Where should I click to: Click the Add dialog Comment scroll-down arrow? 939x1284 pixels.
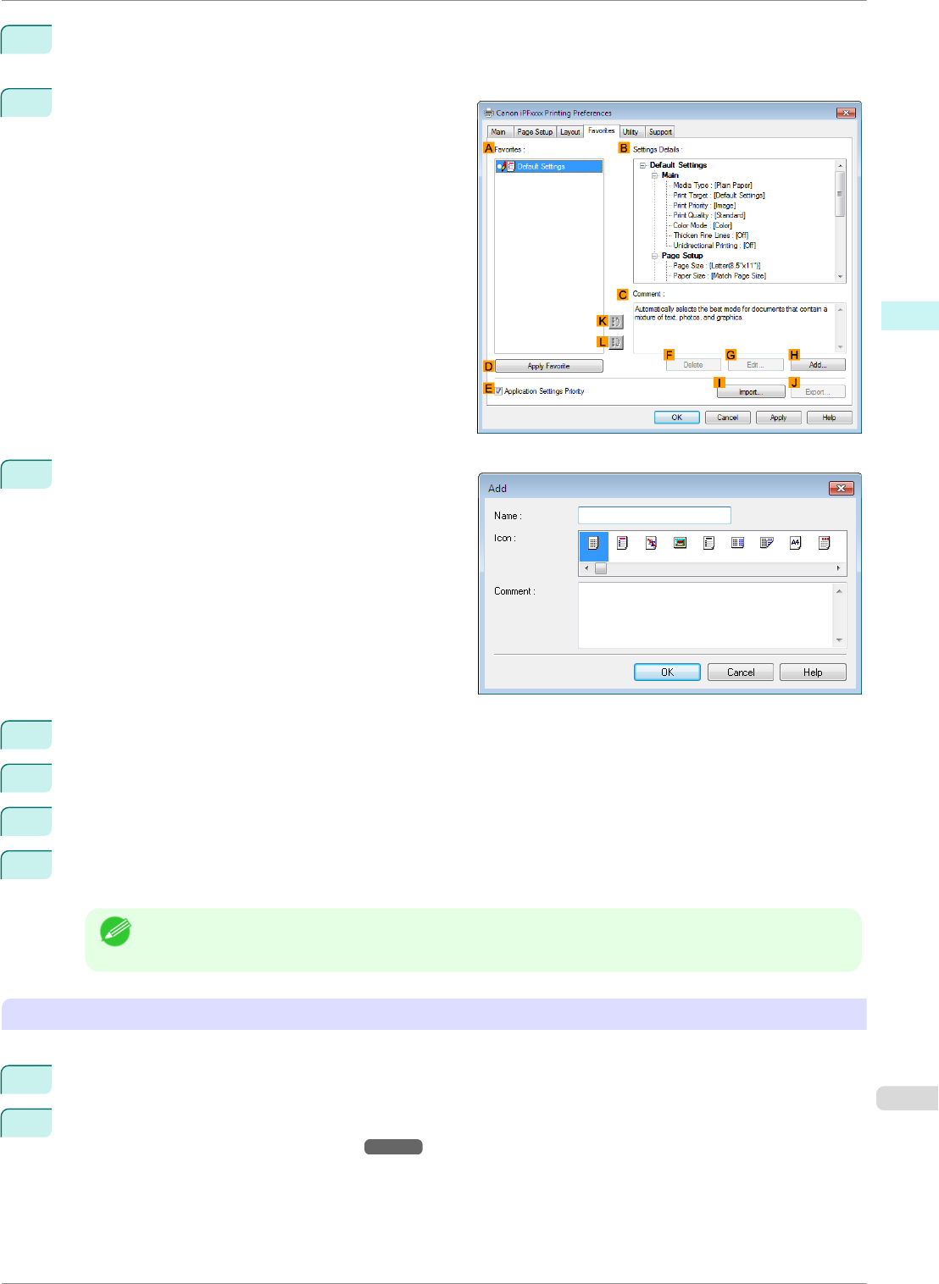pyautogui.click(x=839, y=640)
